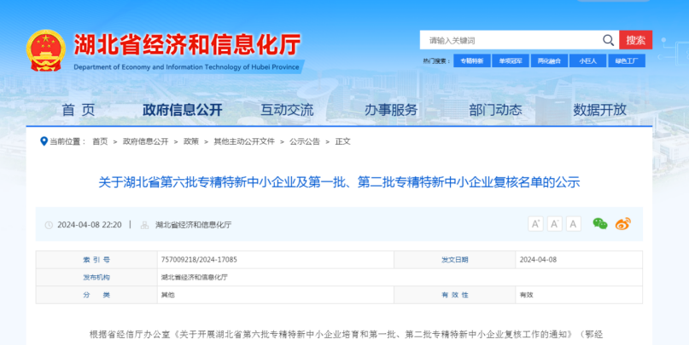Screen dimensions: 689x345
Task: Open the 办事服务 menu item
Action: [x=391, y=110]
